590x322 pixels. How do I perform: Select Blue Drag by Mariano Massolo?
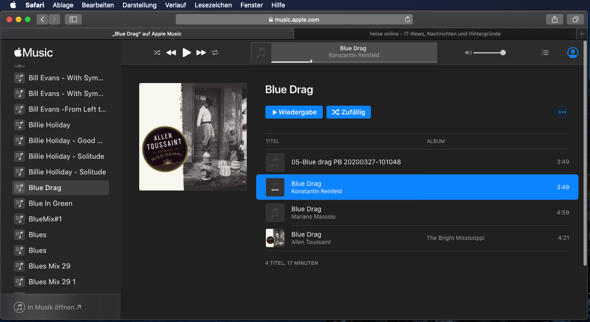[x=417, y=213]
